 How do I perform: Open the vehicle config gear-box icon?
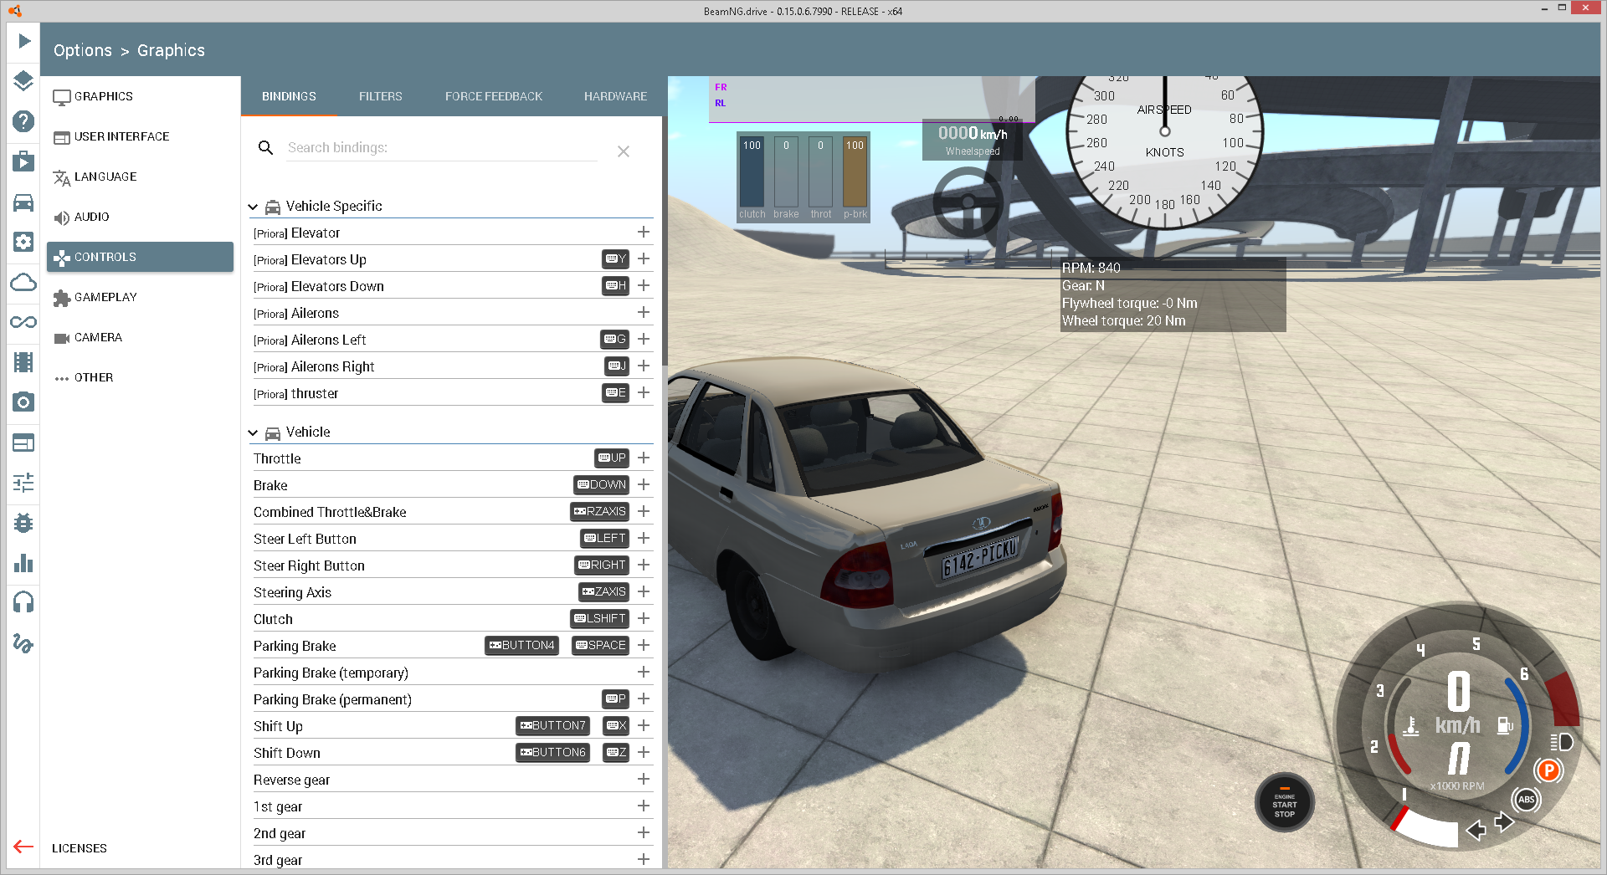pos(23,242)
